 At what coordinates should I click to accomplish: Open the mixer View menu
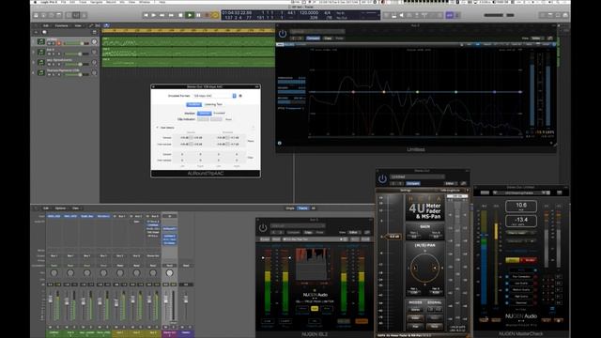pyautogui.click(x=75, y=208)
